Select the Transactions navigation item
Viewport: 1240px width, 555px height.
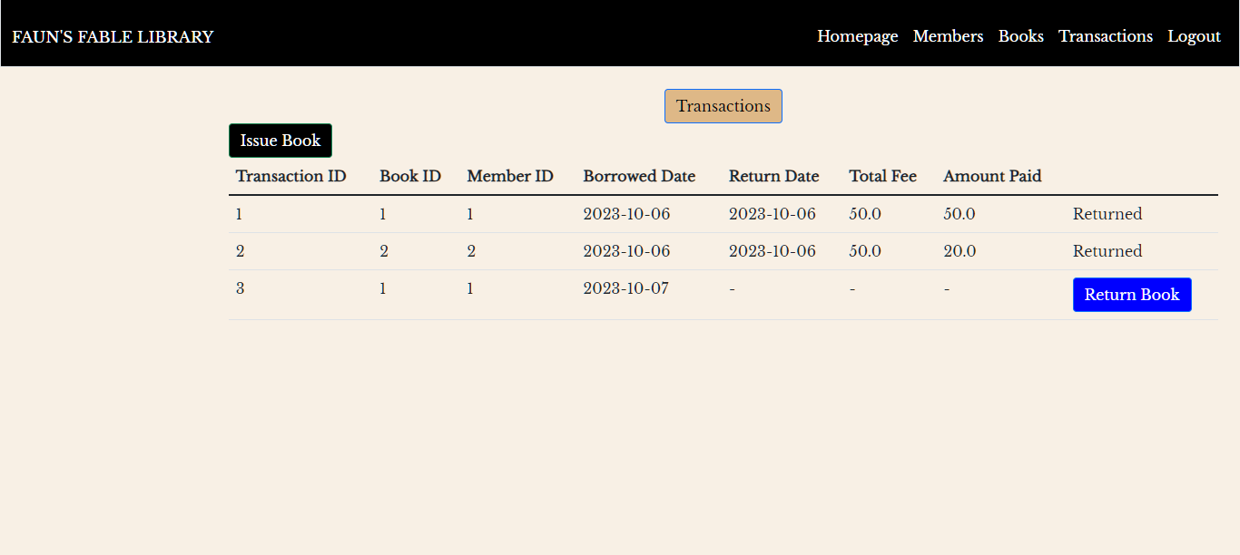(1106, 36)
